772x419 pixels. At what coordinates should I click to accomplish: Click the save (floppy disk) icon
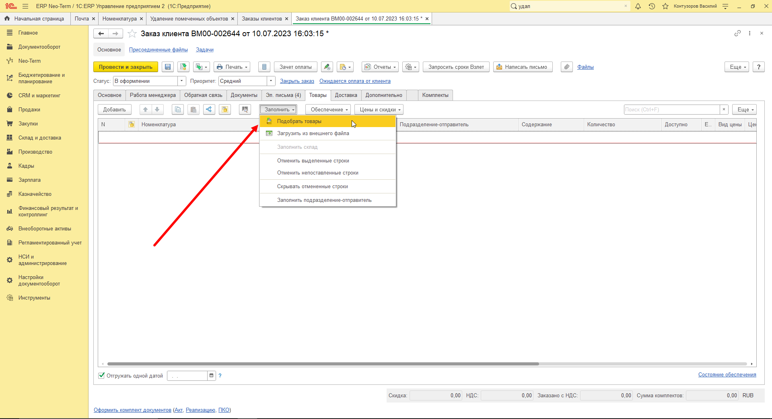click(168, 67)
